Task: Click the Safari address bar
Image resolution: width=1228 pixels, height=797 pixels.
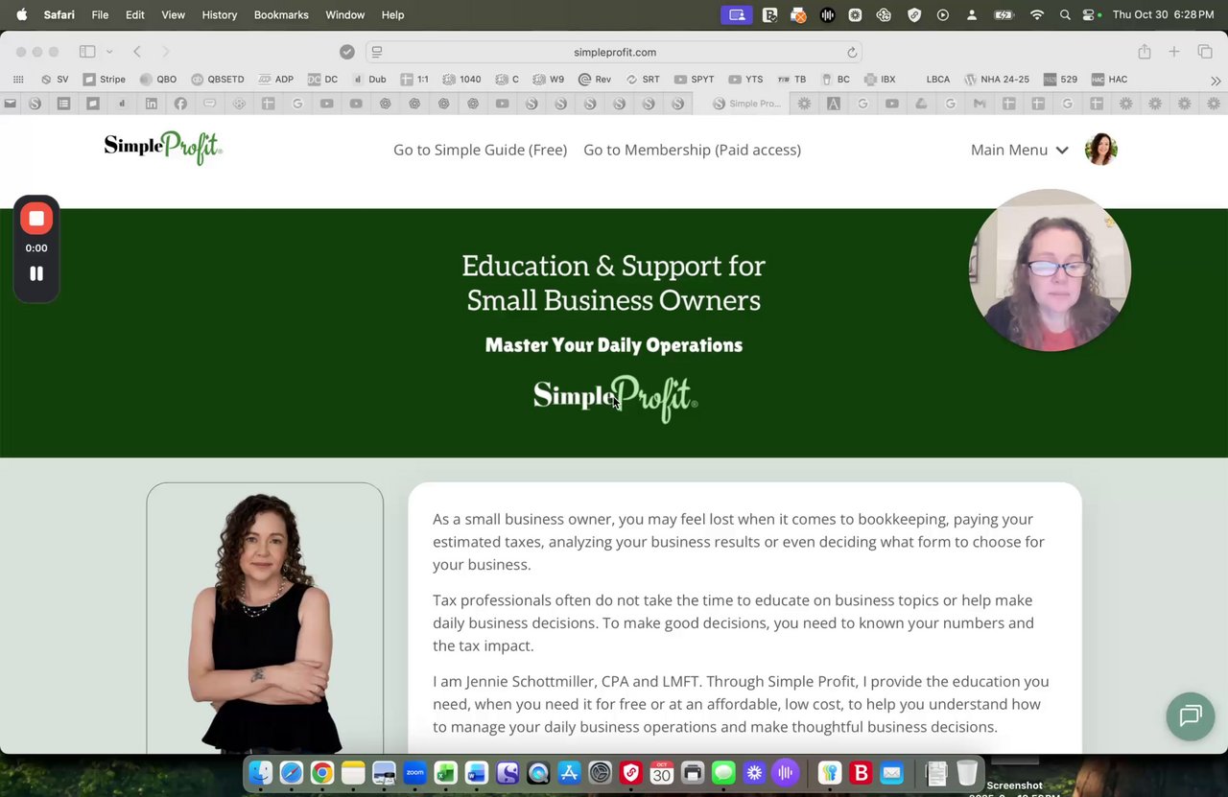Action: point(614,52)
